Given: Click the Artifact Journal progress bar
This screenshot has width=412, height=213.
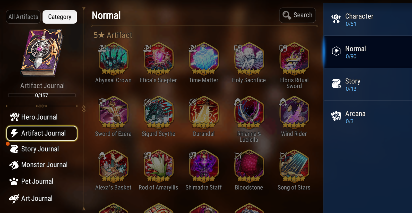Looking at the screenshot, I should [42, 95].
